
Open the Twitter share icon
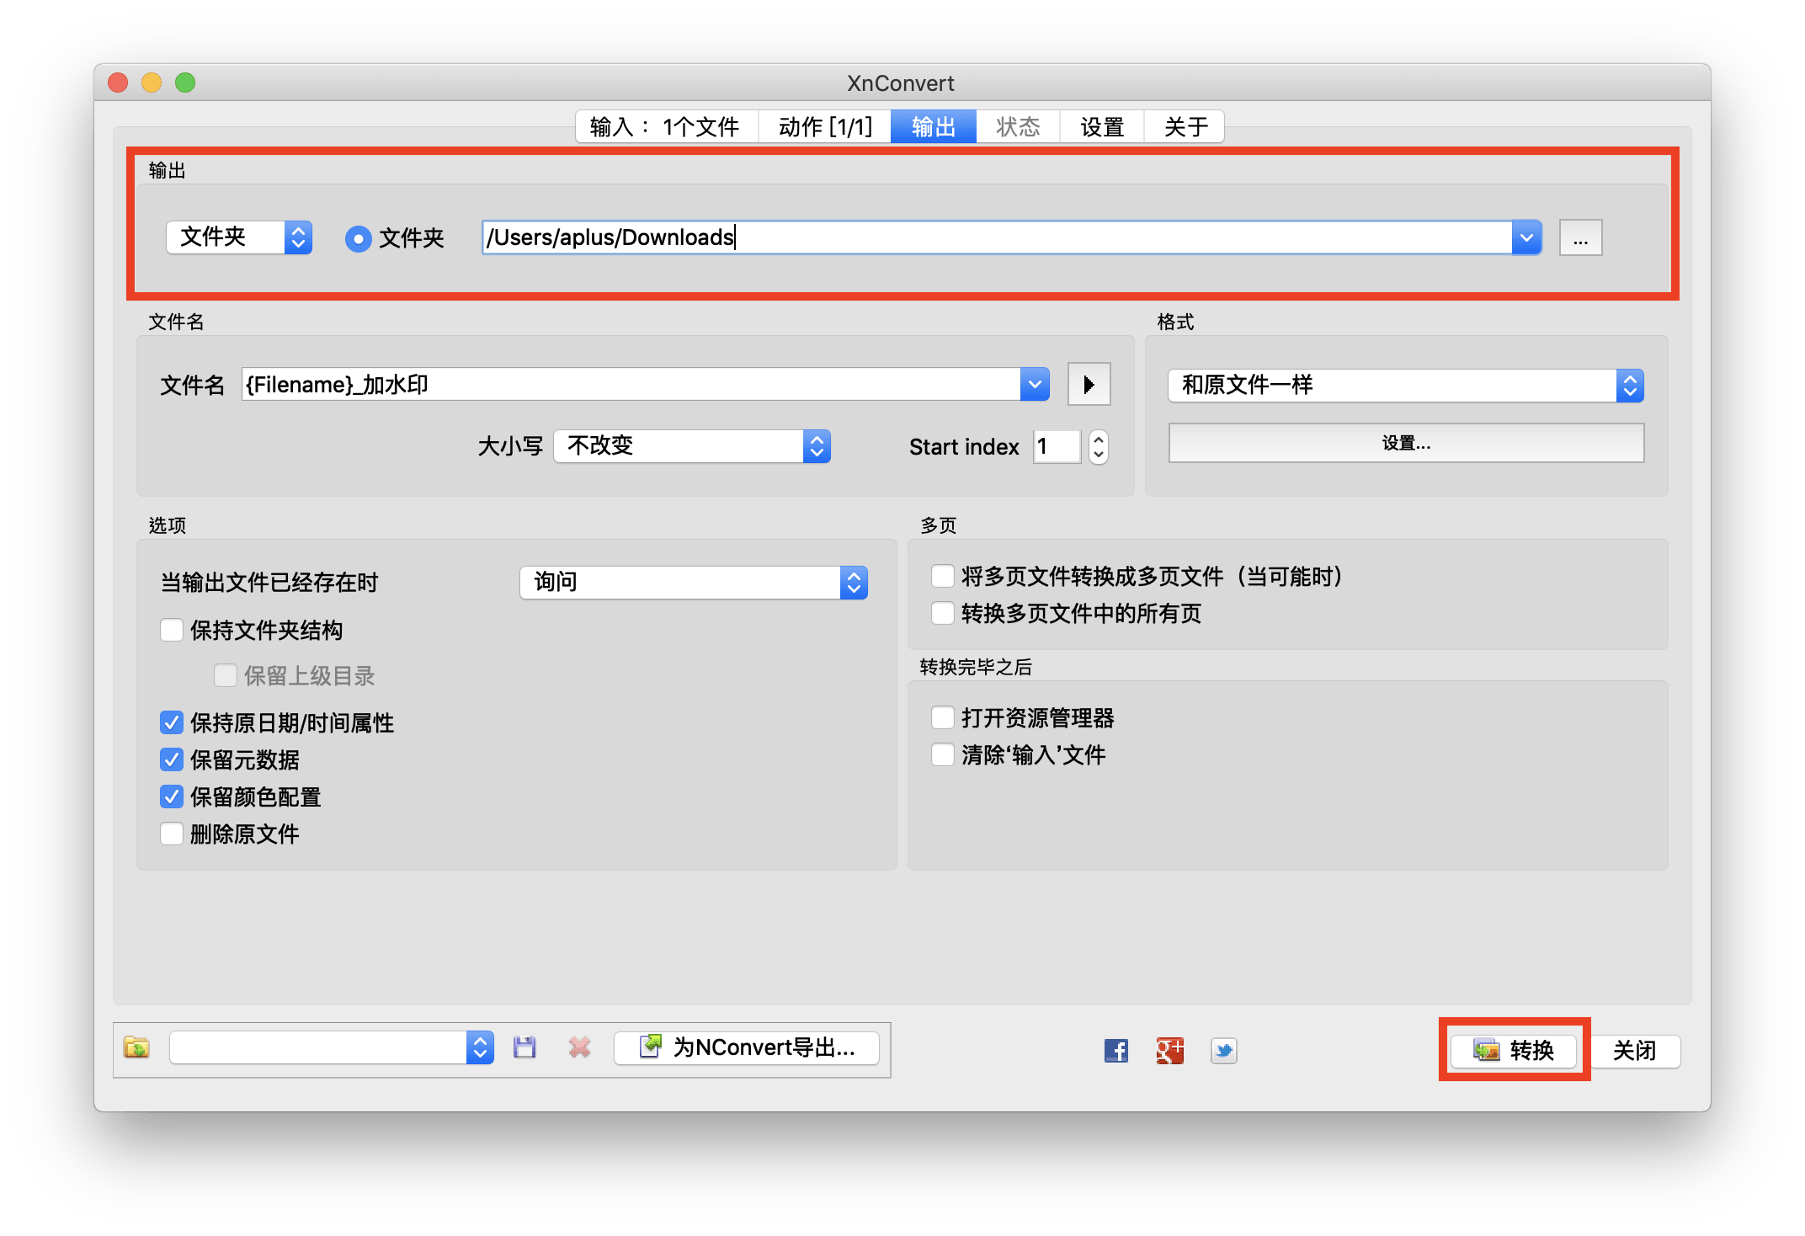coord(1224,1050)
